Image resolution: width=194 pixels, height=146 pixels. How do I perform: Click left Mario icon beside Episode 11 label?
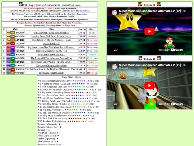pyautogui.click(x=140, y=58)
